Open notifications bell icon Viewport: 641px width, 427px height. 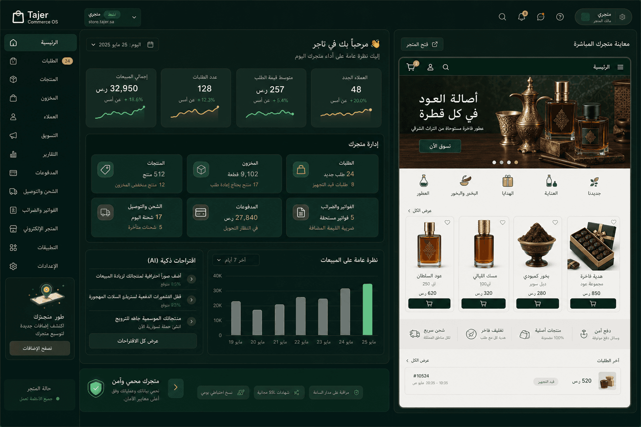click(x=522, y=17)
